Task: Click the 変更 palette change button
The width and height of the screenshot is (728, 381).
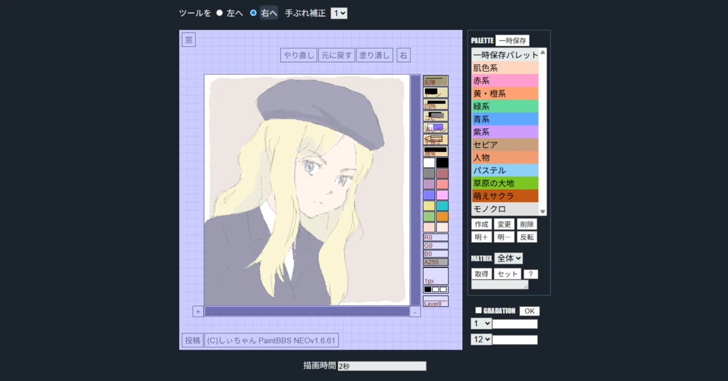Action: (504, 224)
